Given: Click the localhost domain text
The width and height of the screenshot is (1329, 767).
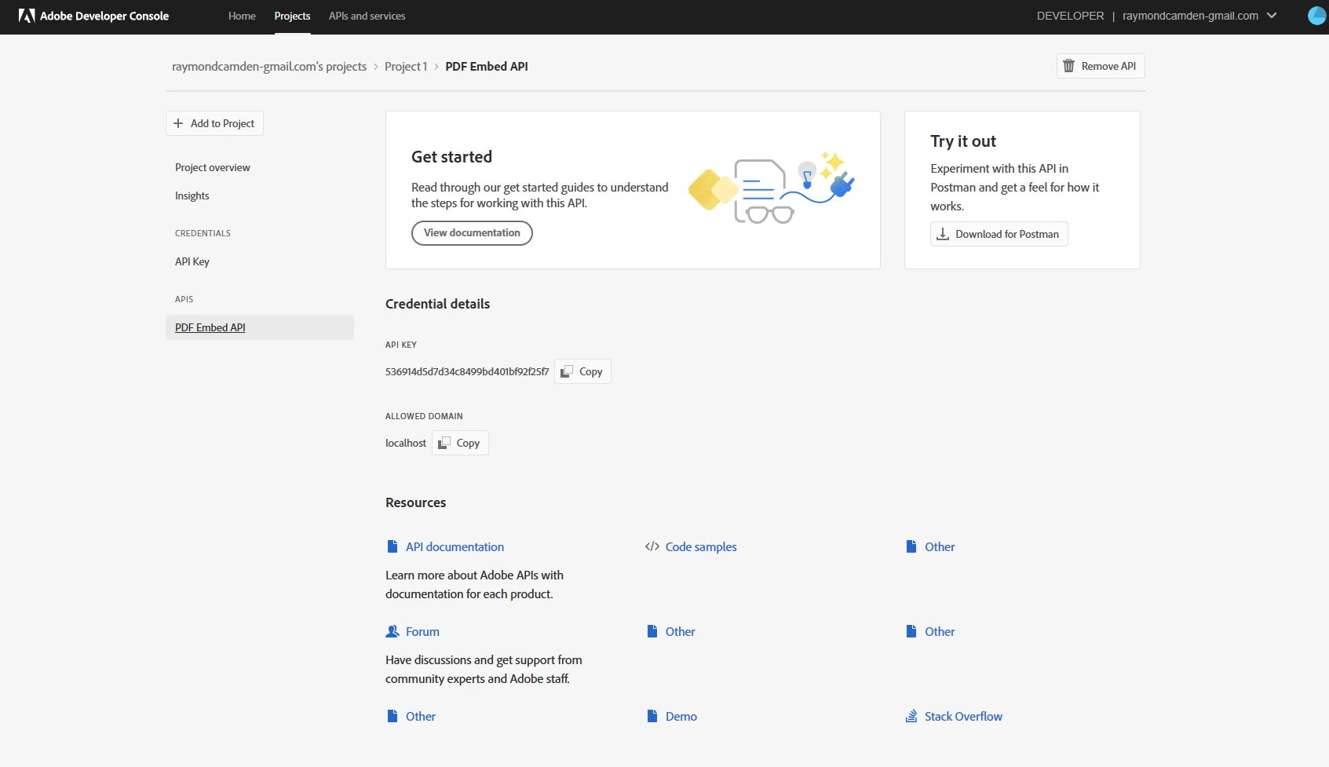Looking at the screenshot, I should pos(406,443).
